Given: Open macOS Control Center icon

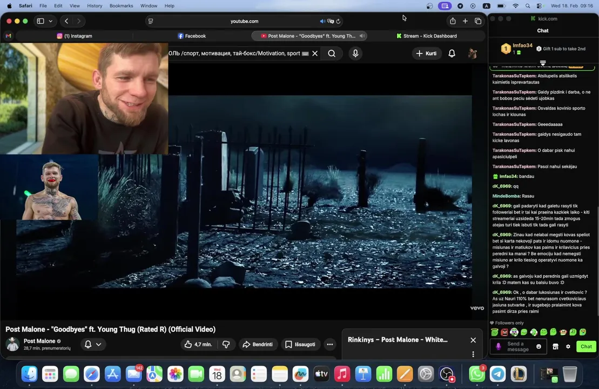Looking at the screenshot, I should tap(539, 6).
